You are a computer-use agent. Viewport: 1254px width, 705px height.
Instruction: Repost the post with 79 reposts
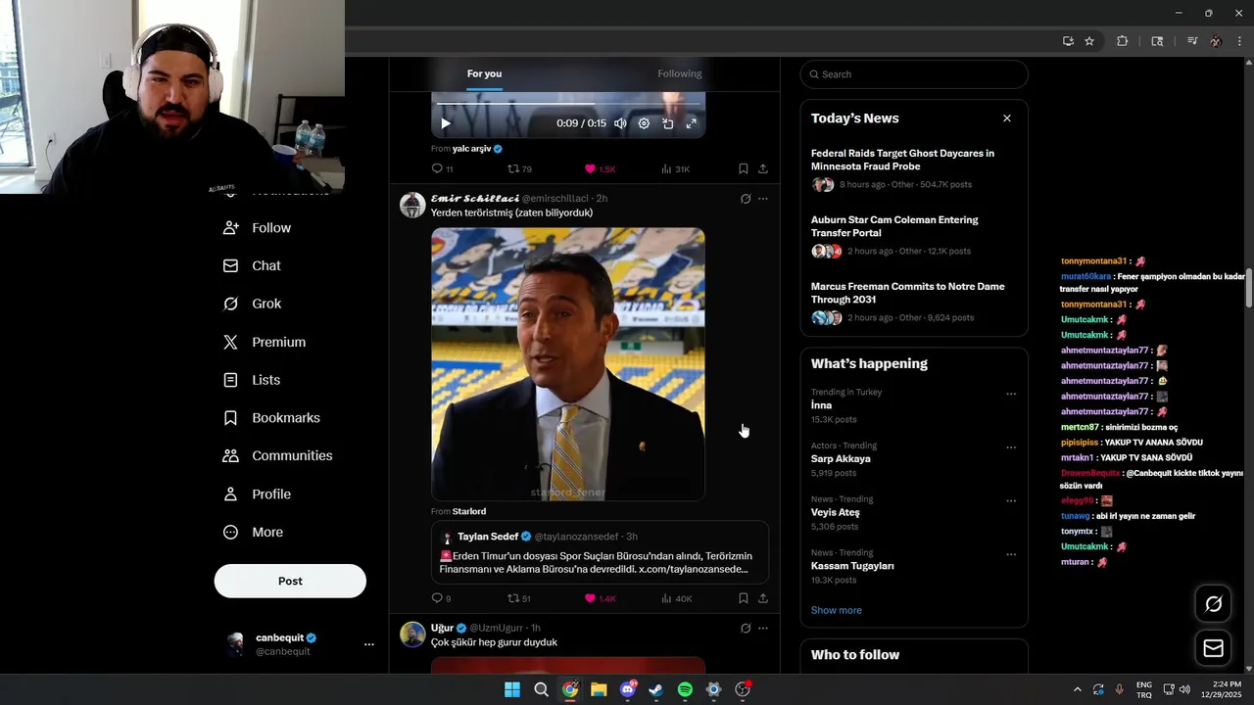[519, 169]
